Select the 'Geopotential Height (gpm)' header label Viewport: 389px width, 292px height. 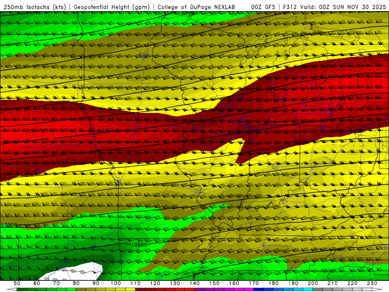click(x=112, y=7)
